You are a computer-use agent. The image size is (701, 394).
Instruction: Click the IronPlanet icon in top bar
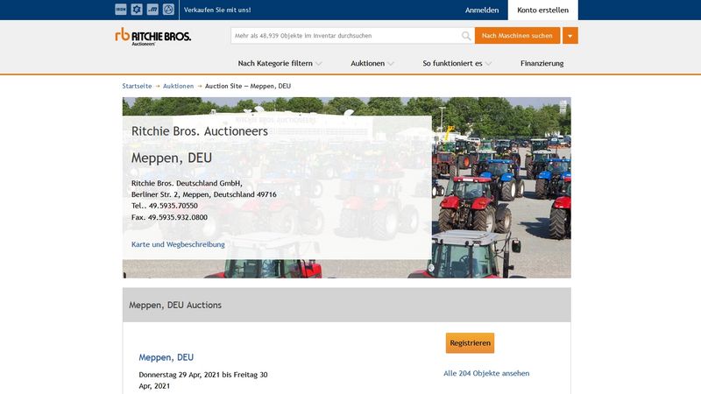[x=121, y=10]
